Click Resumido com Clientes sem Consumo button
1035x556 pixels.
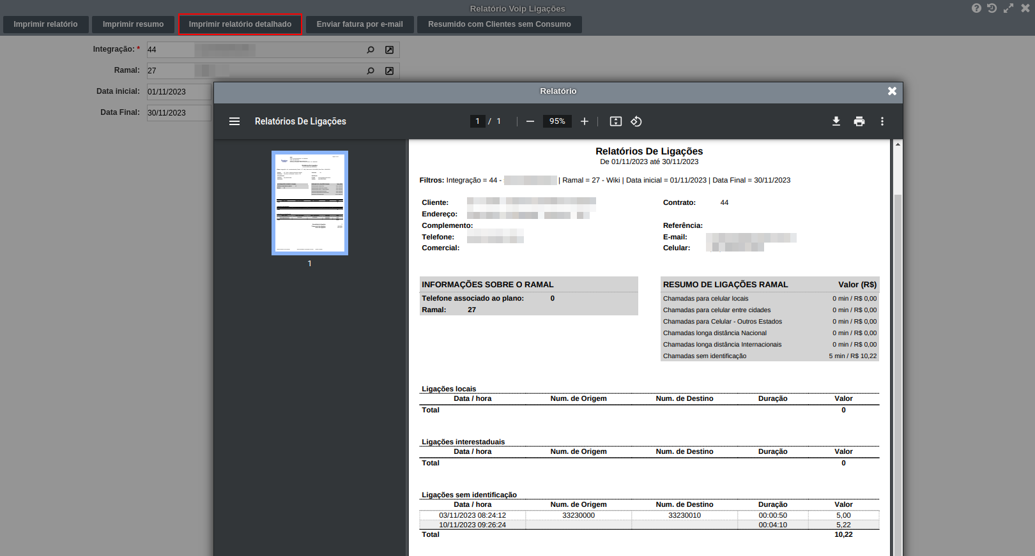pos(500,24)
